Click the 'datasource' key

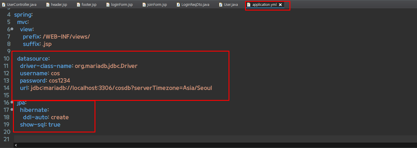click(32, 59)
